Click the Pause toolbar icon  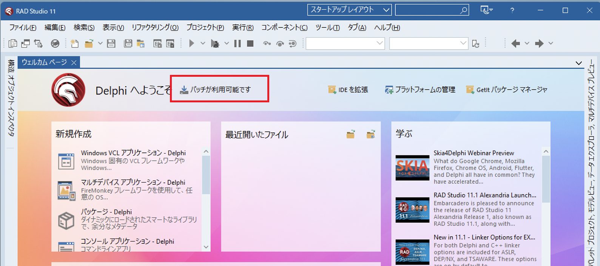pyautogui.click(x=238, y=44)
